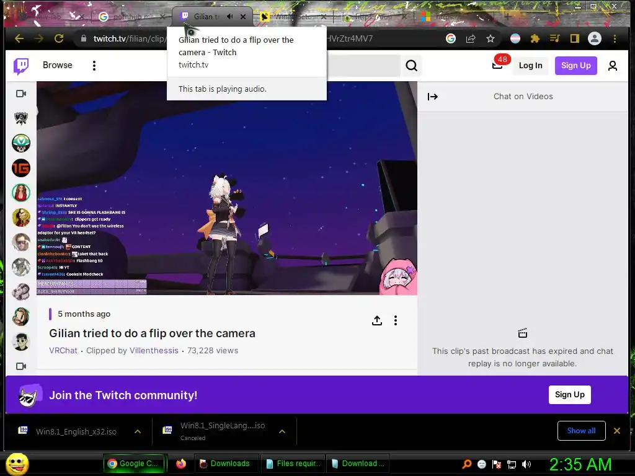This screenshot has width=635, height=476.
Task: Open the red-haired woman channel avatar
Action: point(21,193)
